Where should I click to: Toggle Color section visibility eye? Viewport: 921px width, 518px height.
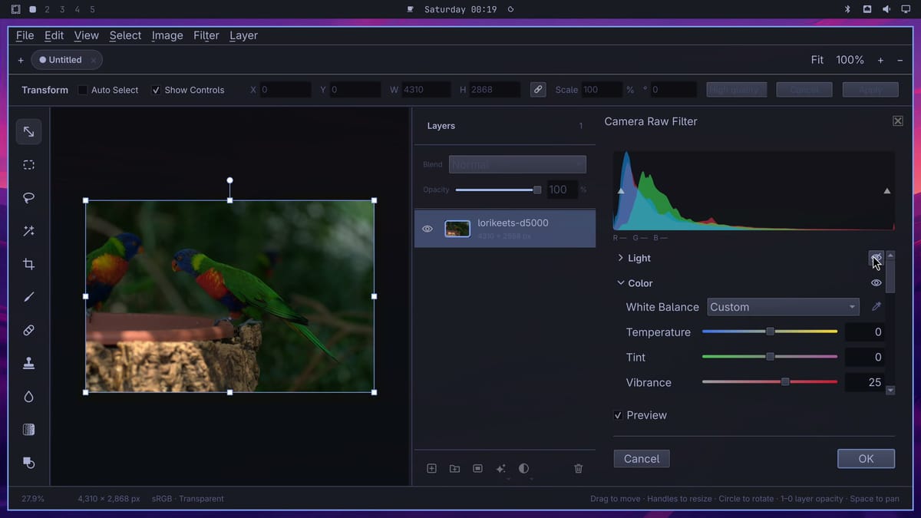tap(876, 283)
